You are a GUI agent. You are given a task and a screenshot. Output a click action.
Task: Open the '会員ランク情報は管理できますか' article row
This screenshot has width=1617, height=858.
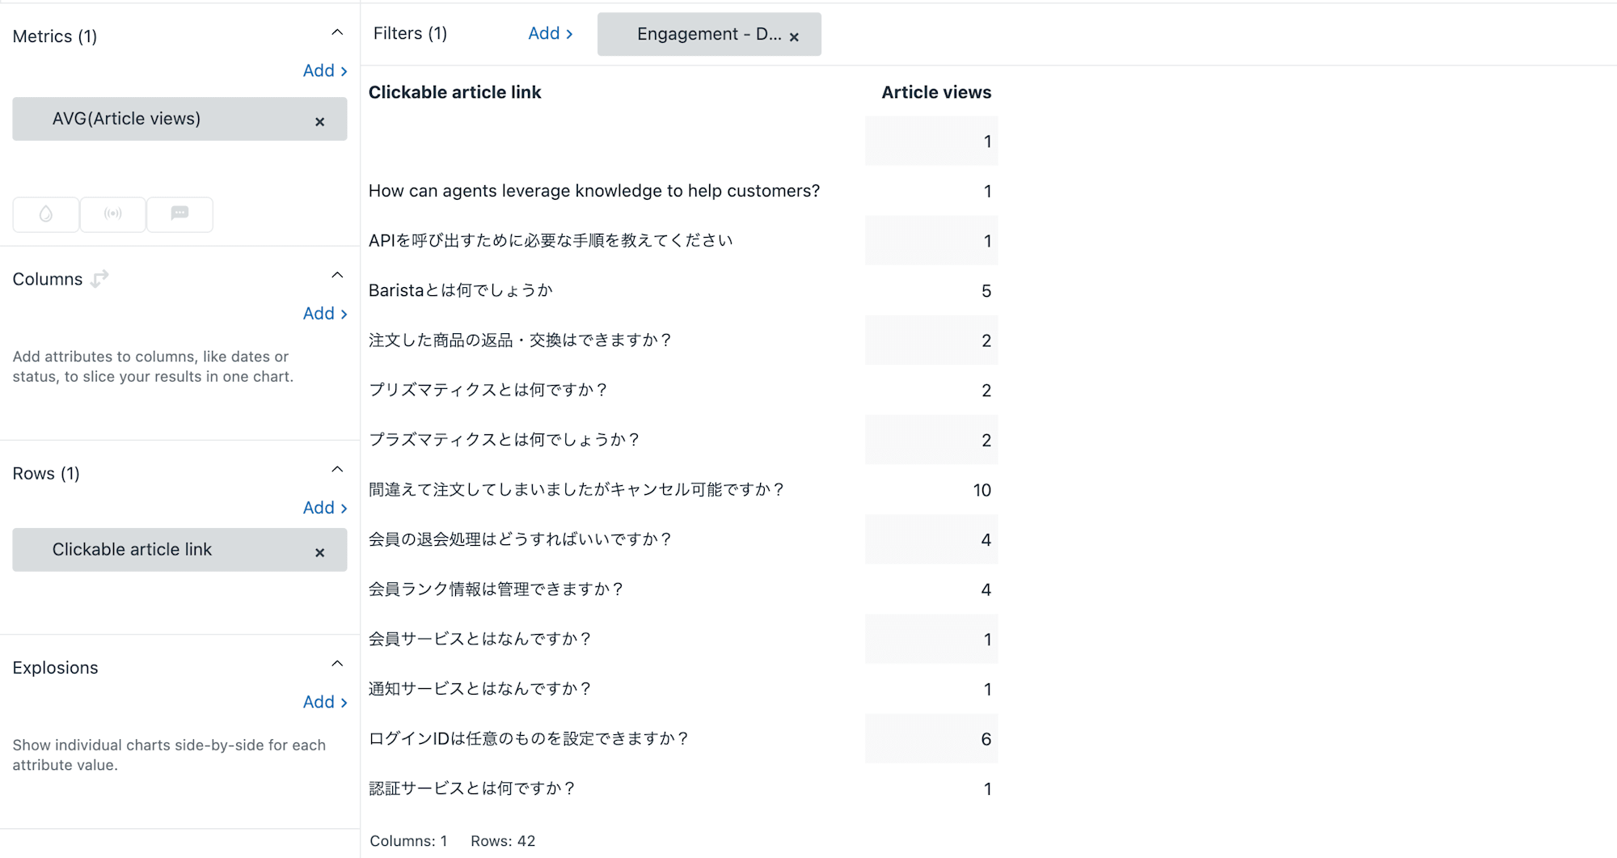pyautogui.click(x=496, y=590)
